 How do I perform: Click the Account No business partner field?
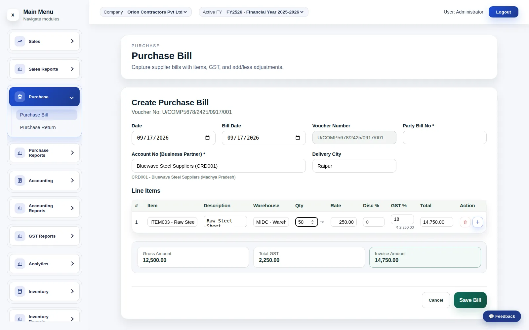click(x=219, y=166)
